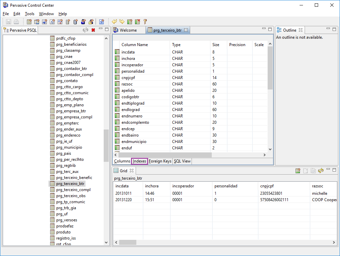
Task: Click the New User-Defined Function (fx) icon
Action: [52, 22]
